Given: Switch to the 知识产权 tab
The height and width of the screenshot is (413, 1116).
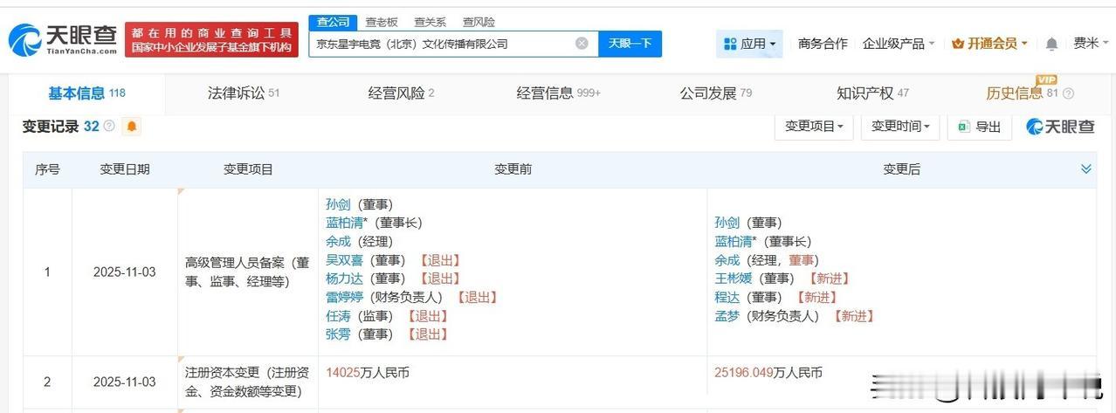Looking at the screenshot, I should click(872, 93).
